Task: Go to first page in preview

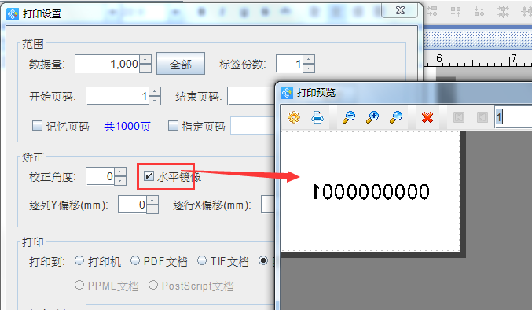Action: coord(459,117)
